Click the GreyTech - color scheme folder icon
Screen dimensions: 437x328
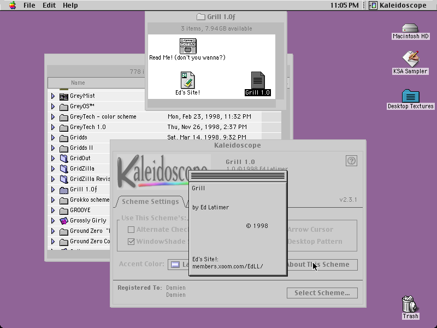(64, 117)
